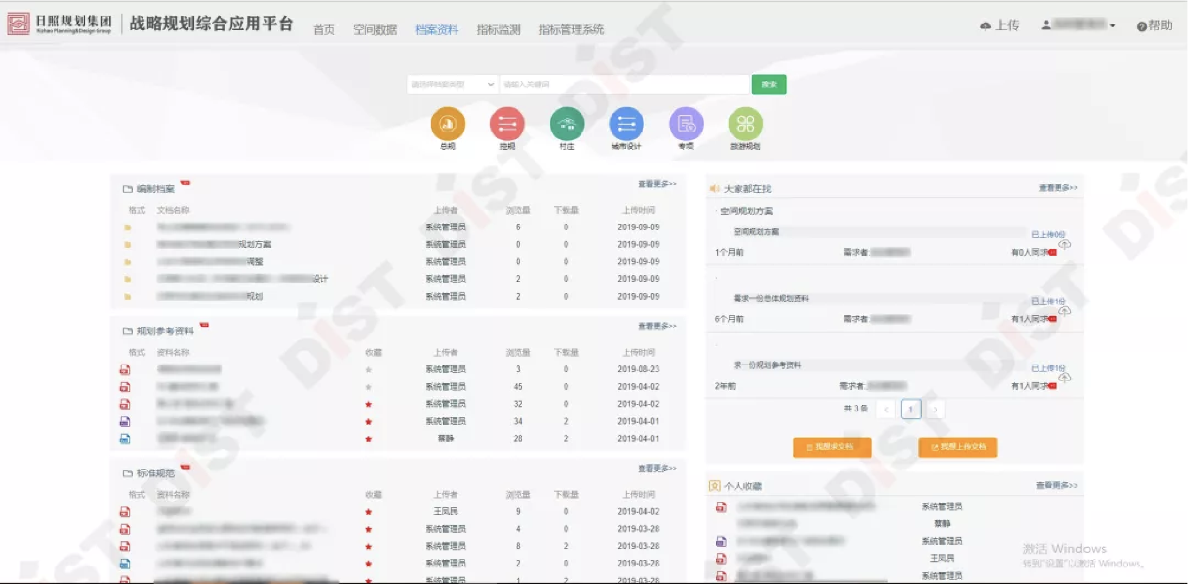Switch to the 指标监测 tab
This screenshot has width=1188, height=584.
[498, 30]
